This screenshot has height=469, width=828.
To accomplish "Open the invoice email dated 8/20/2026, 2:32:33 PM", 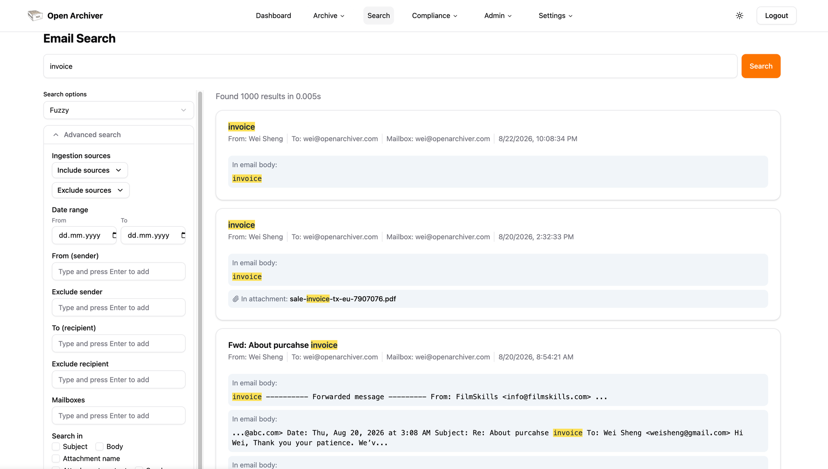I will point(241,225).
